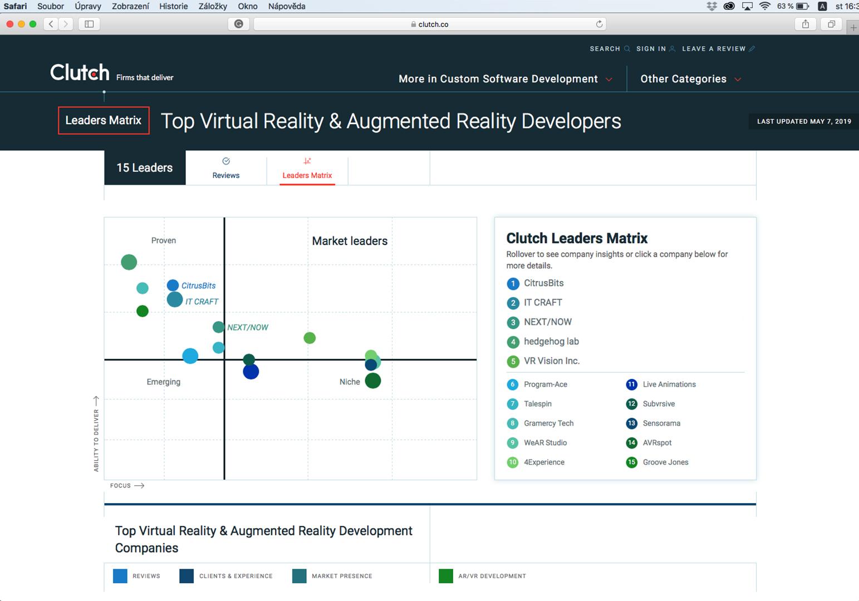Open IT CRAFT in the leaders list
This screenshot has height=601, width=859.
click(543, 303)
